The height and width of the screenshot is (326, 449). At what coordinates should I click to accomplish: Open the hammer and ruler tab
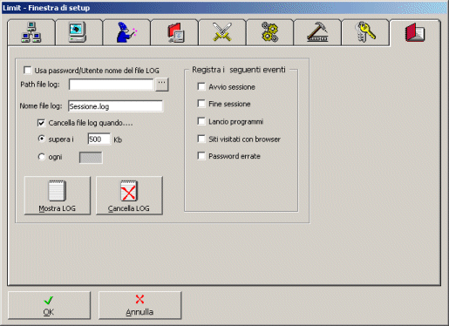[x=317, y=32]
